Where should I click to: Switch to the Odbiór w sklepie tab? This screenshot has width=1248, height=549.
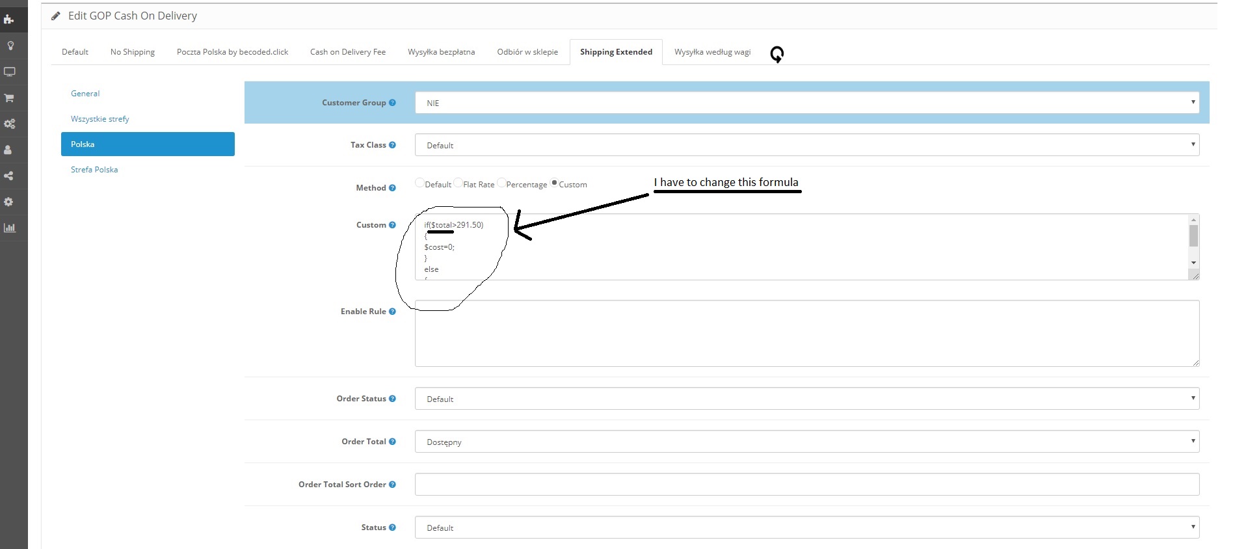pyautogui.click(x=527, y=52)
